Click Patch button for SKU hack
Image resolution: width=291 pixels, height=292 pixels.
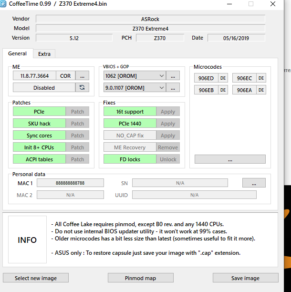coord(77,124)
